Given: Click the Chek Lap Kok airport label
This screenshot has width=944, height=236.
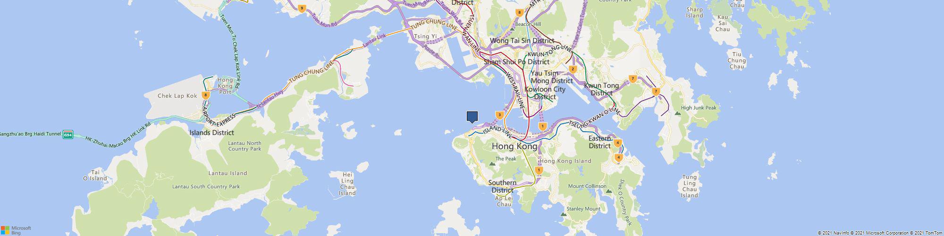Looking at the screenshot, I should click(177, 96).
